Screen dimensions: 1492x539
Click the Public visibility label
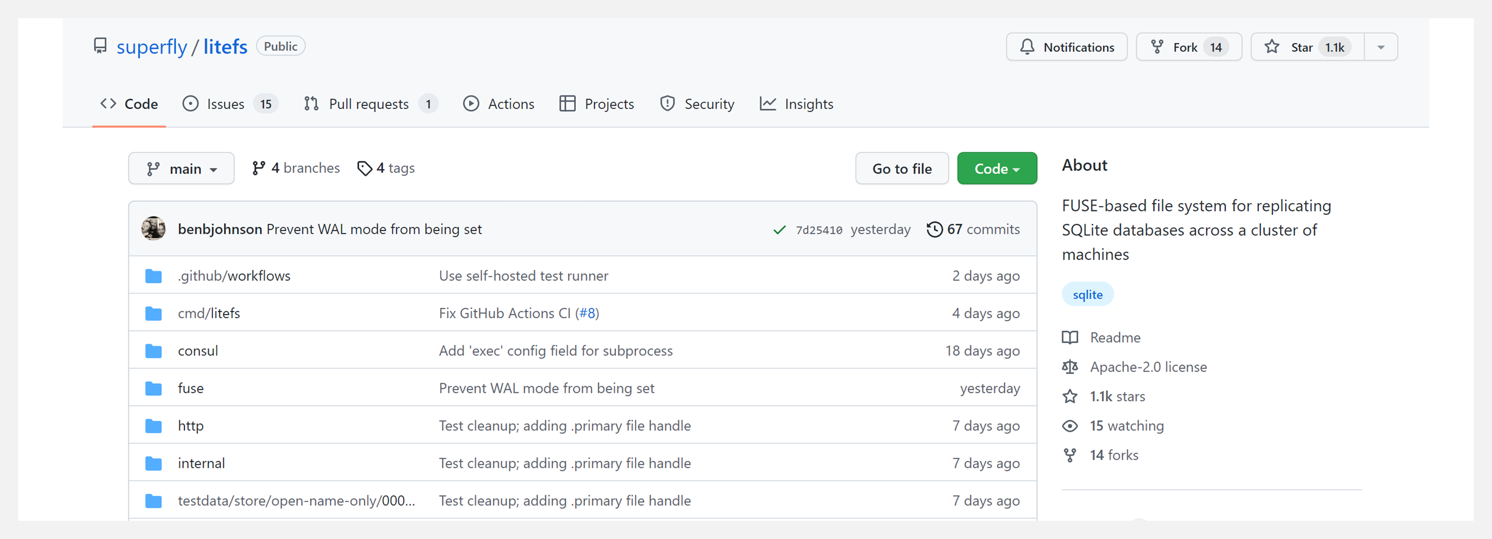(281, 46)
